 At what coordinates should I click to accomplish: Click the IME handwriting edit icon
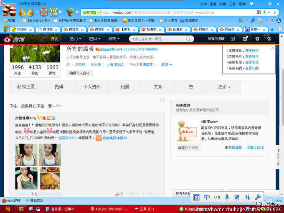tap(237, 197)
